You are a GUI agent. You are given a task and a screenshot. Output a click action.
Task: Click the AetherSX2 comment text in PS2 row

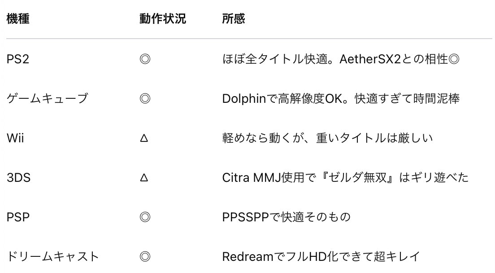(341, 59)
